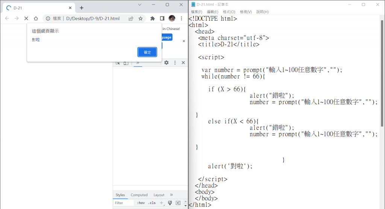Viewport: 385px width, 209px height.
Task: Toggle computed styles sidebar icon
Action: point(178,203)
